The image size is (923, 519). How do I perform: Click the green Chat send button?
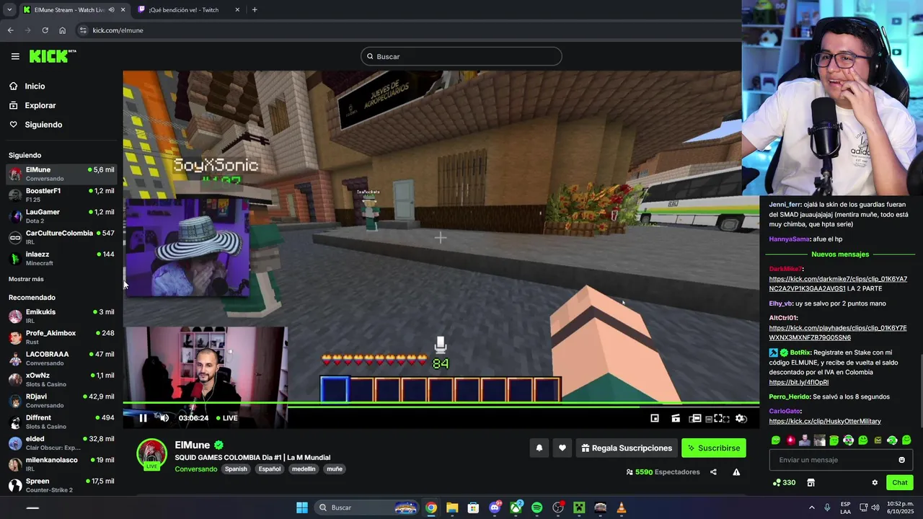(x=900, y=482)
